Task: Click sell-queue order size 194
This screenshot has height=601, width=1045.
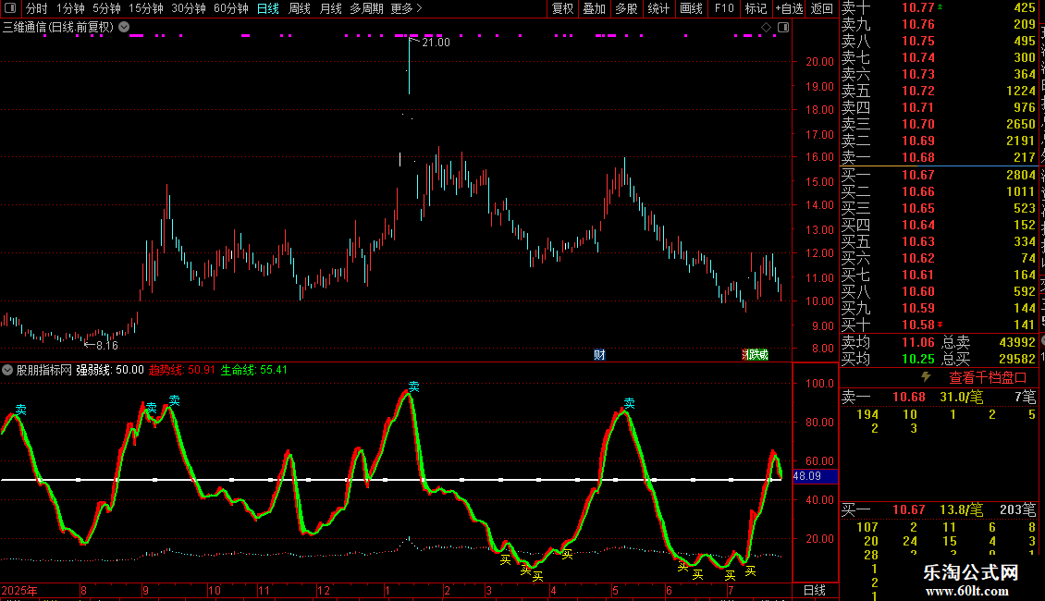Action: (x=867, y=414)
